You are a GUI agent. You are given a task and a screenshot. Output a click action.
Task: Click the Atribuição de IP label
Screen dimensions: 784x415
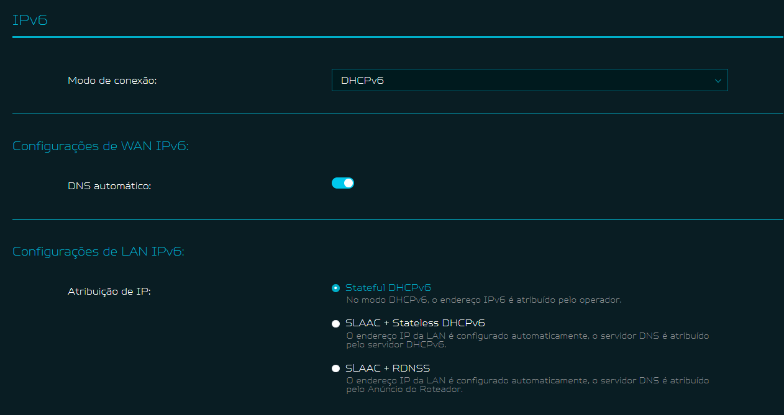[109, 291]
